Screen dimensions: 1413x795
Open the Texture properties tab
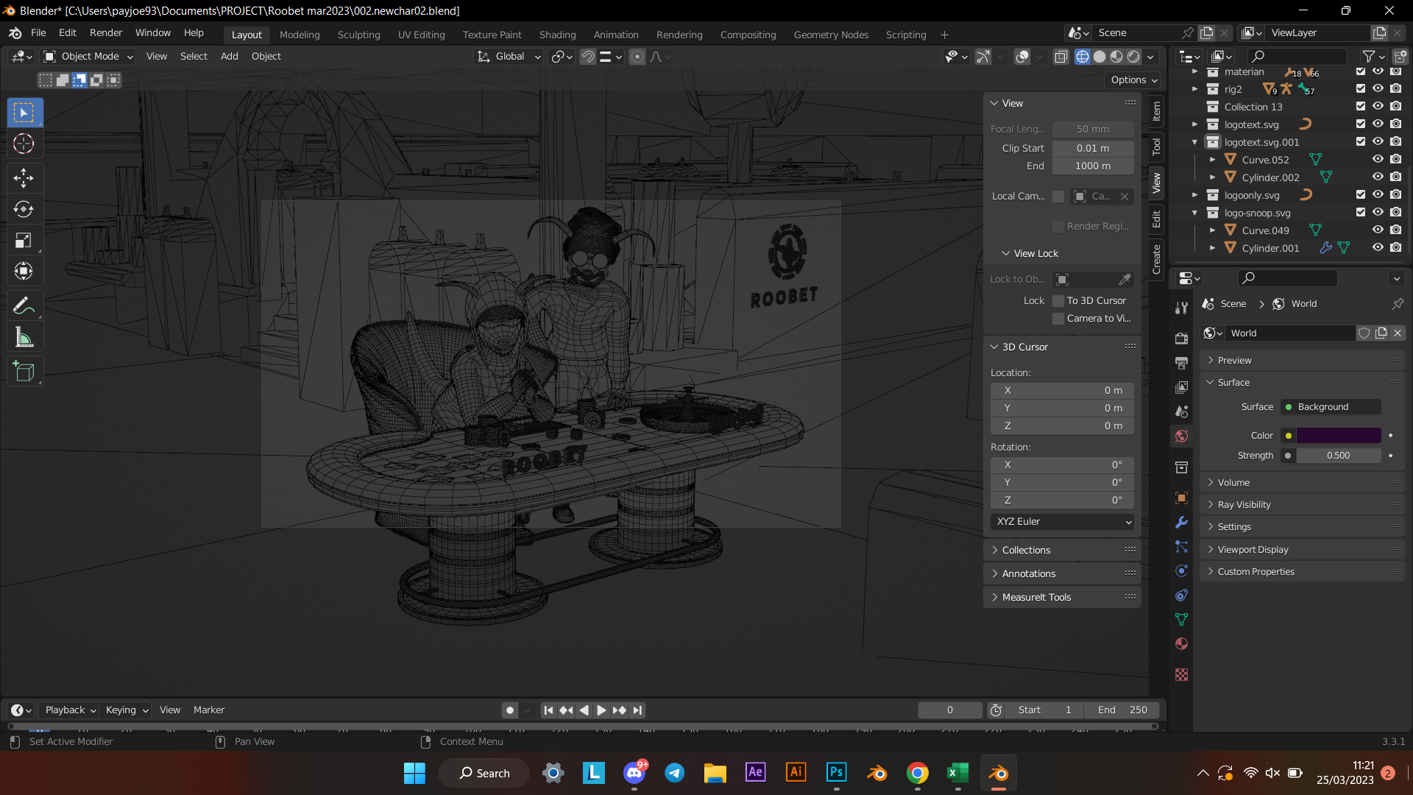pos(1181,674)
